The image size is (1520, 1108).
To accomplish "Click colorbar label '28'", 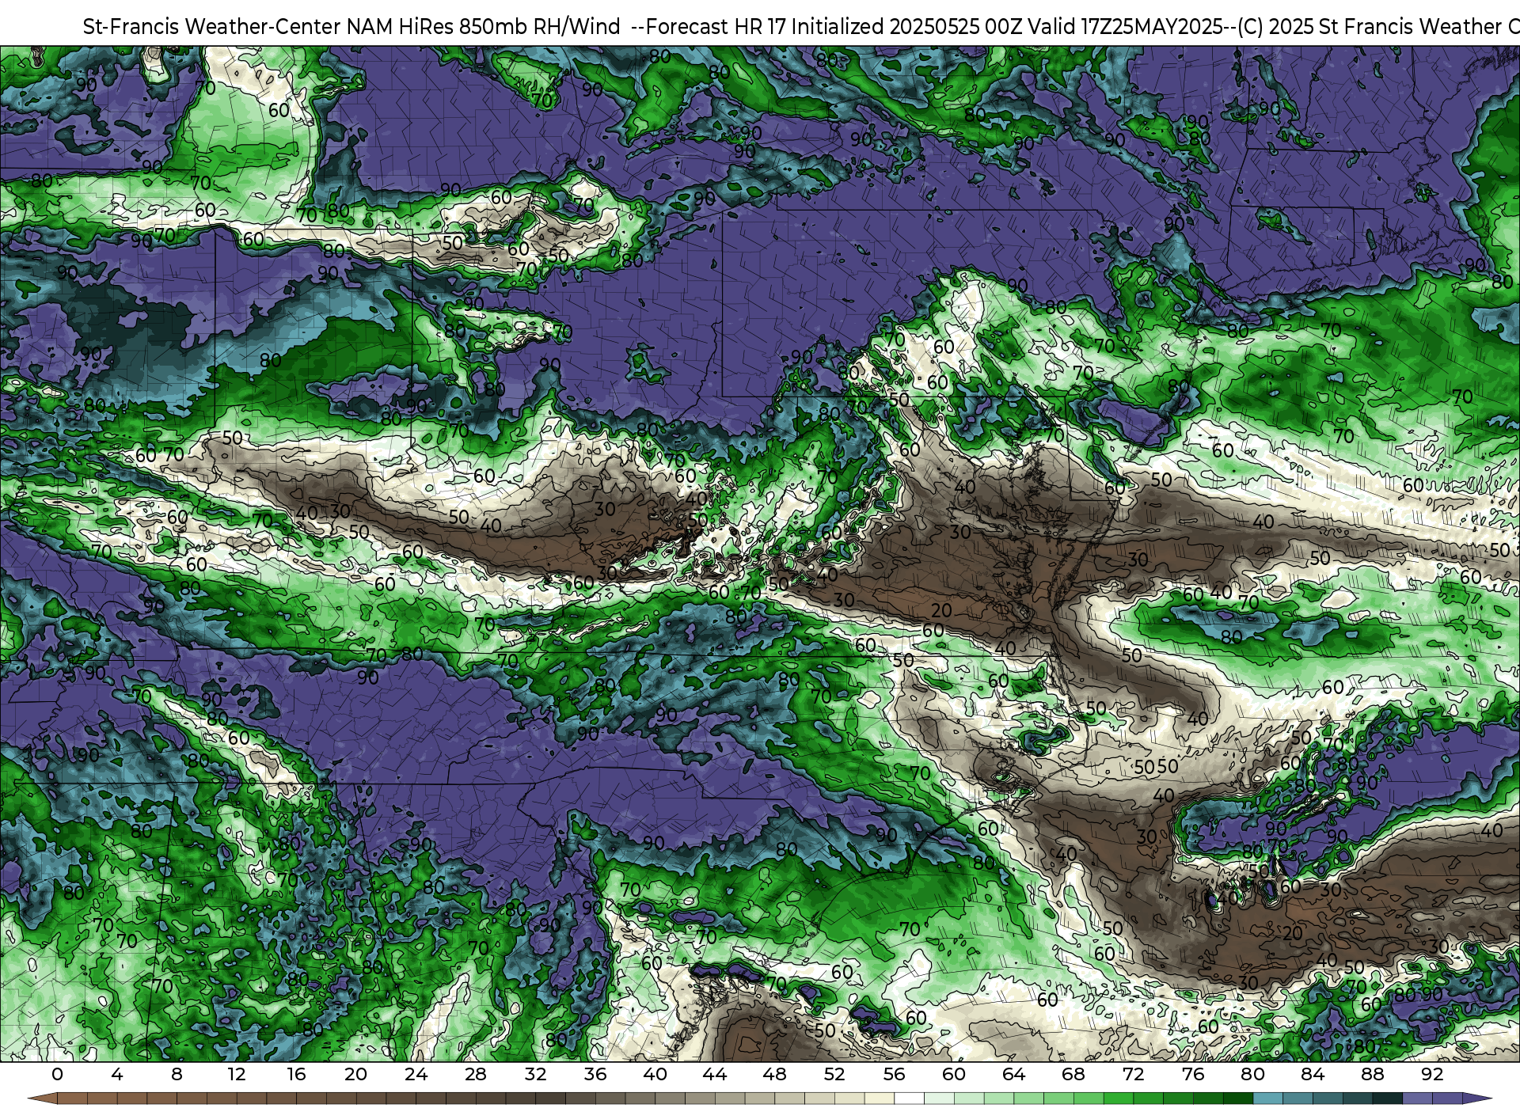I will pos(476,1074).
